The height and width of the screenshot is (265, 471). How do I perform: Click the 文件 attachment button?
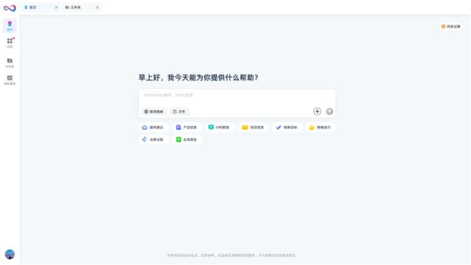pyautogui.click(x=179, y=112)
